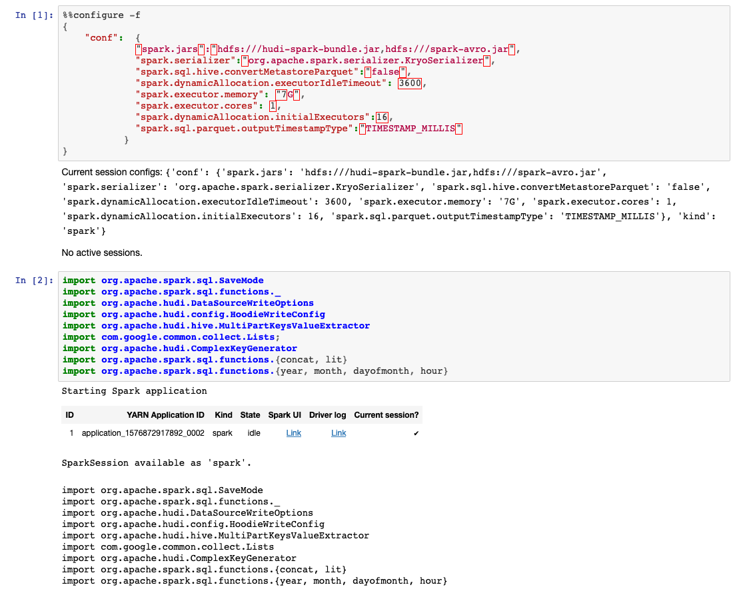Click the "7G" executor memory value in config cell
The height and width of the screenshot is (611, 741).
289,95
